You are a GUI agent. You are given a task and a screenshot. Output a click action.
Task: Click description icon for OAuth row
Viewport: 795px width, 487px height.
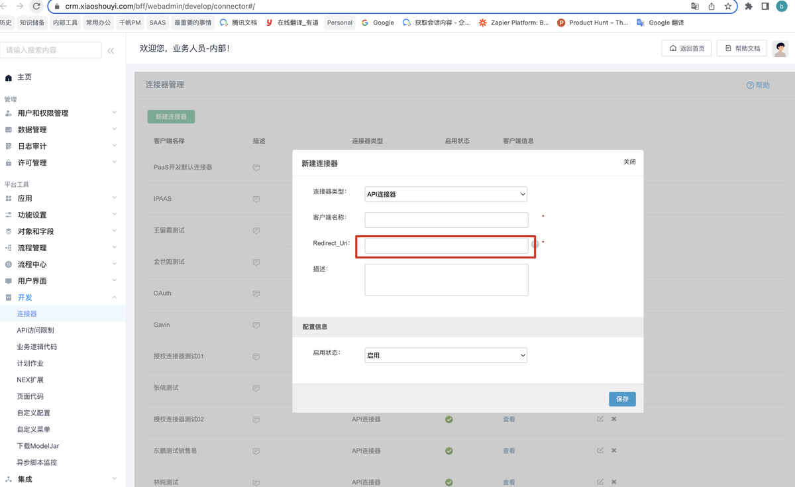coord(256,294)
